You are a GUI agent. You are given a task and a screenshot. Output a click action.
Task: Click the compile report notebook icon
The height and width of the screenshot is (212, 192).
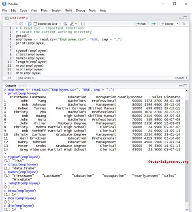coord(83,24)
